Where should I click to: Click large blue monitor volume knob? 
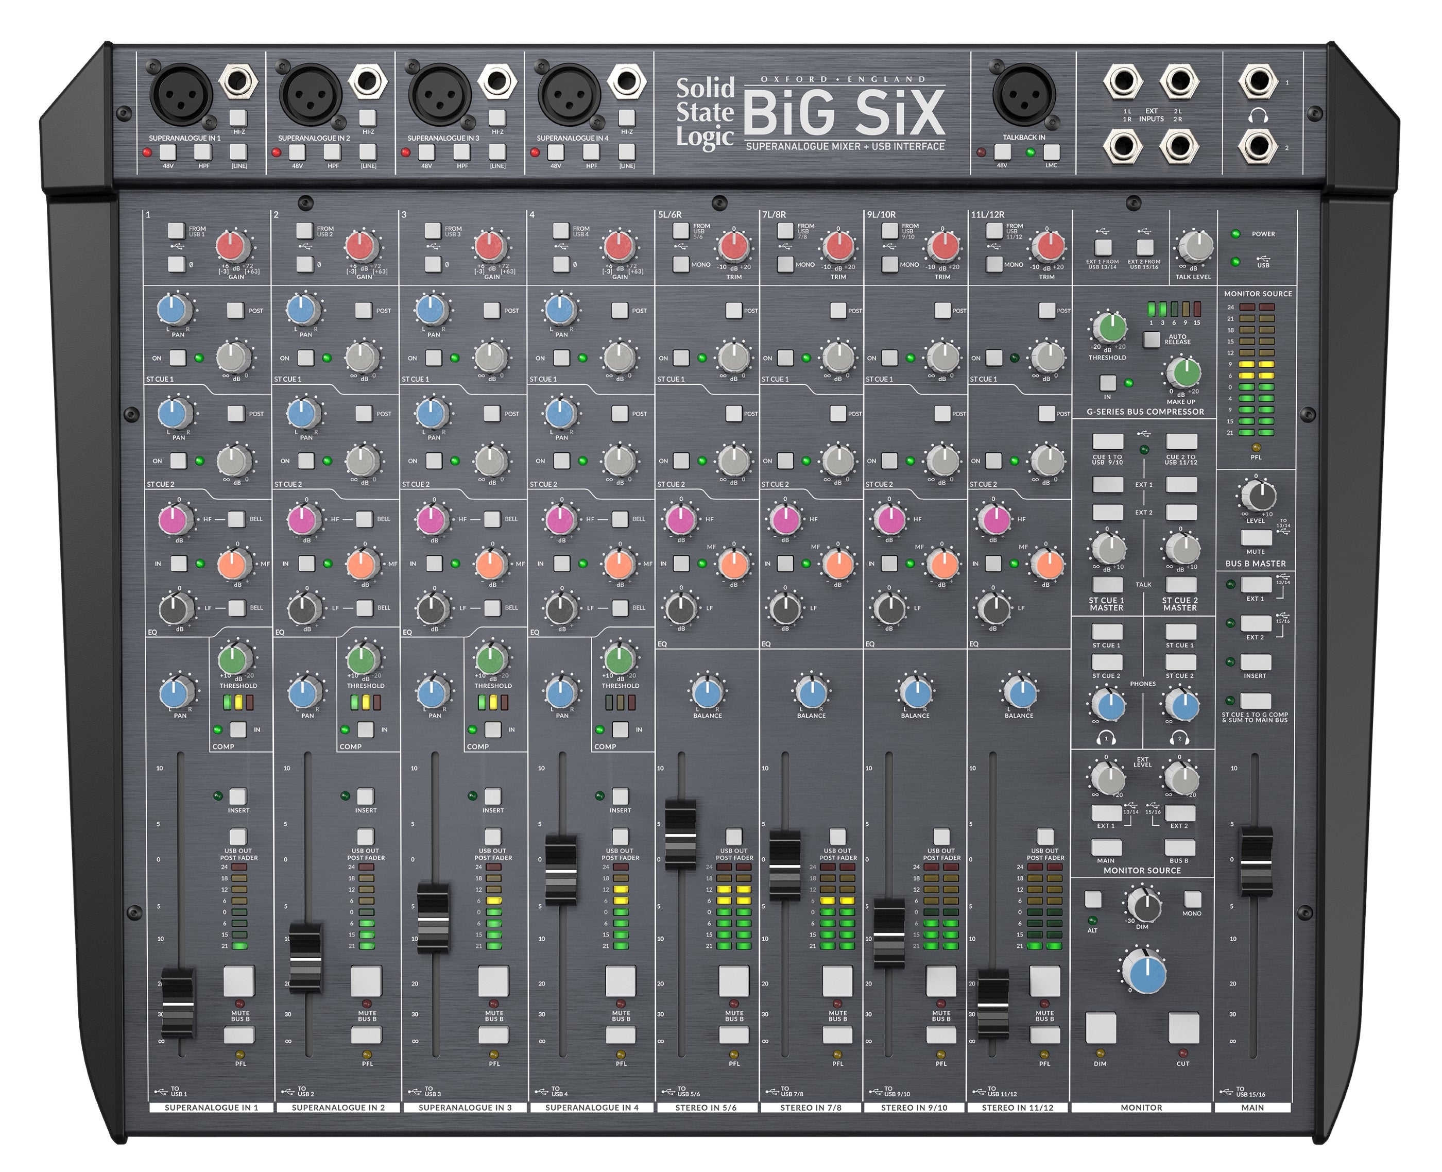(x=1146, y=973)
